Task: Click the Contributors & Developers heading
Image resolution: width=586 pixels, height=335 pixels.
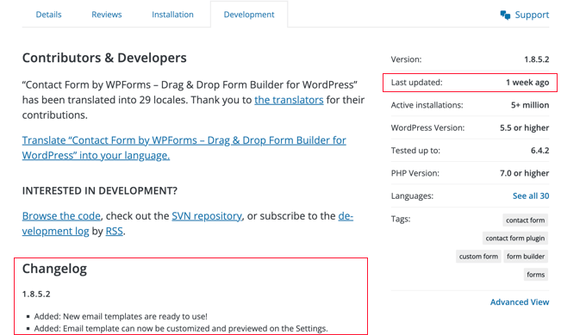Action: pyautogui.click(x=104, y=58)
